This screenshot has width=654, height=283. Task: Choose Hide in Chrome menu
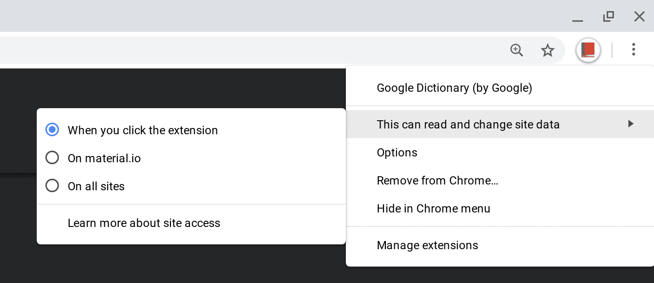point(433,208)
